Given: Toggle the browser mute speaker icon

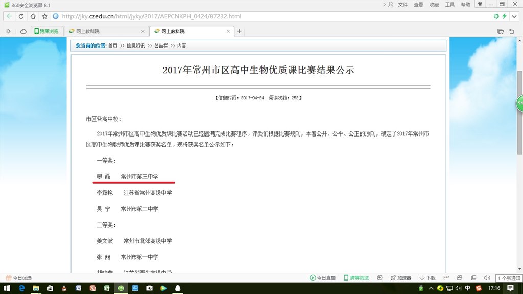Looking at the screenshot, I should click(x=487, y=277).
